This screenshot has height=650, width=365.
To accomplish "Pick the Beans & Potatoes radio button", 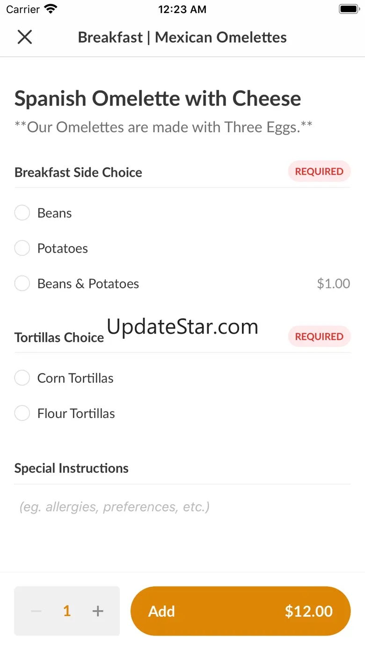I will pyautogui.click(x=22, y=284).
